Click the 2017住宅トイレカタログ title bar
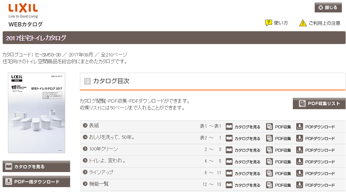Image resolution: width=346 pixels, height=192 pixels. pyautogui.click(x=174, y=38)
